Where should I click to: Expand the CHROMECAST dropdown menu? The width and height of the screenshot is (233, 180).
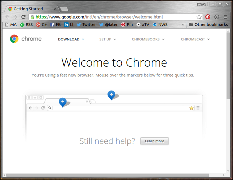[x=195, y=39]
